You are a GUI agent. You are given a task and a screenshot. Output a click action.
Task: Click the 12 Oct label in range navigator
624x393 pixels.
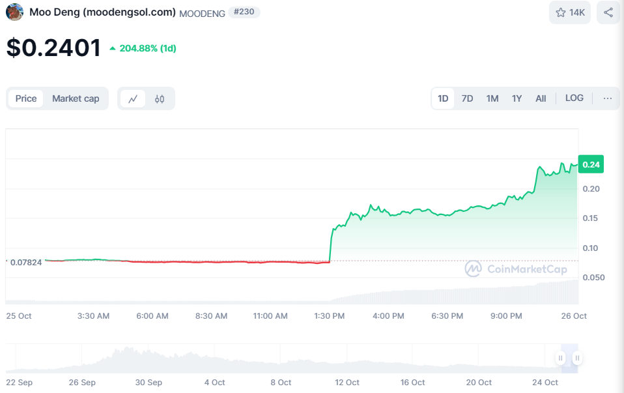347,383
